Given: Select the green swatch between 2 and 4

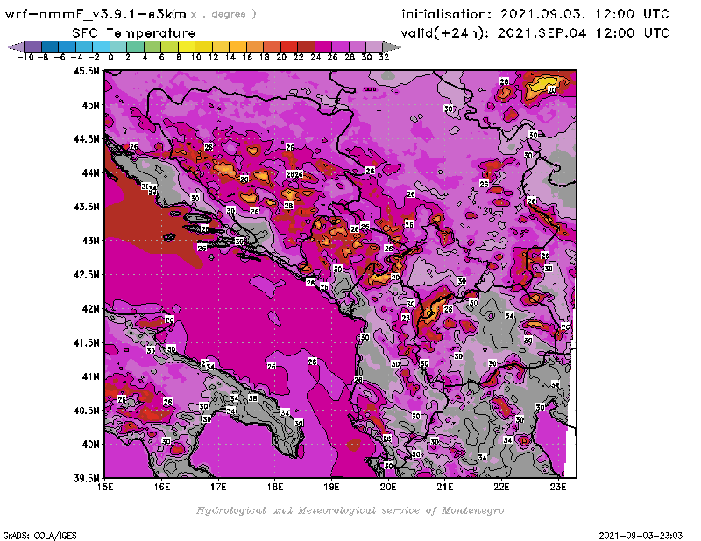Looking at the screenshot, I should (x=136, y=46).
